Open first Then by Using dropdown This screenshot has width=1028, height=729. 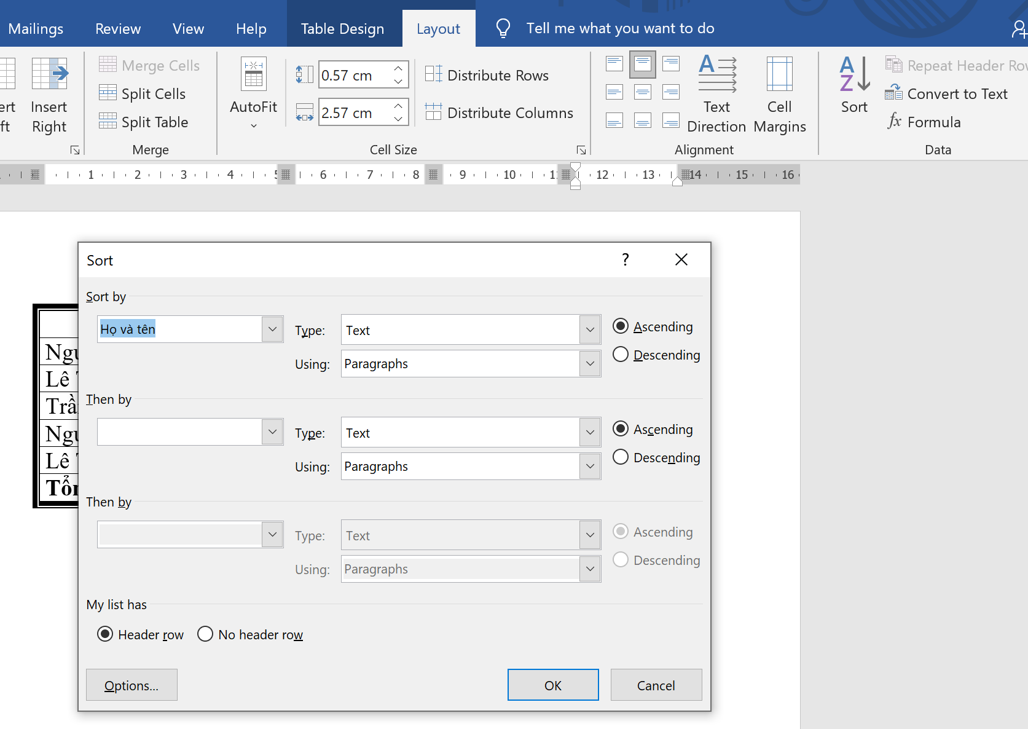(590, 467)
